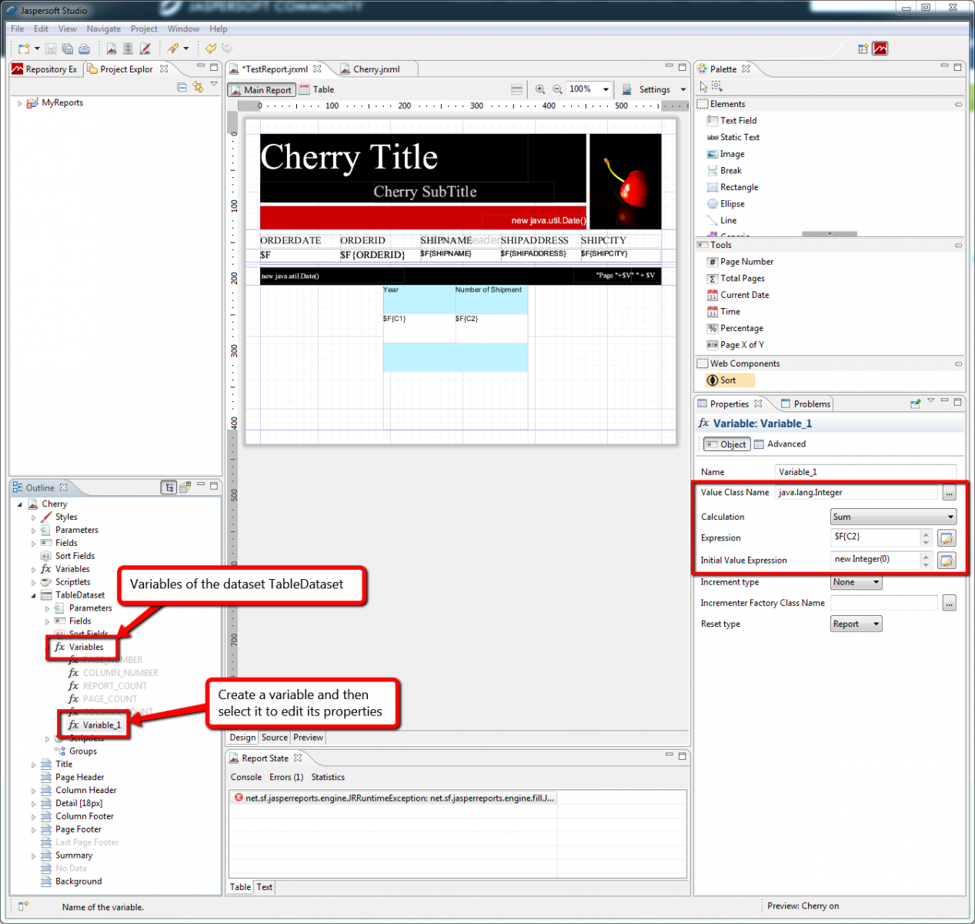This screenshot has height=924, width=975.
Task: Switch to the Table subeditor tab
Action: (316, 90)
